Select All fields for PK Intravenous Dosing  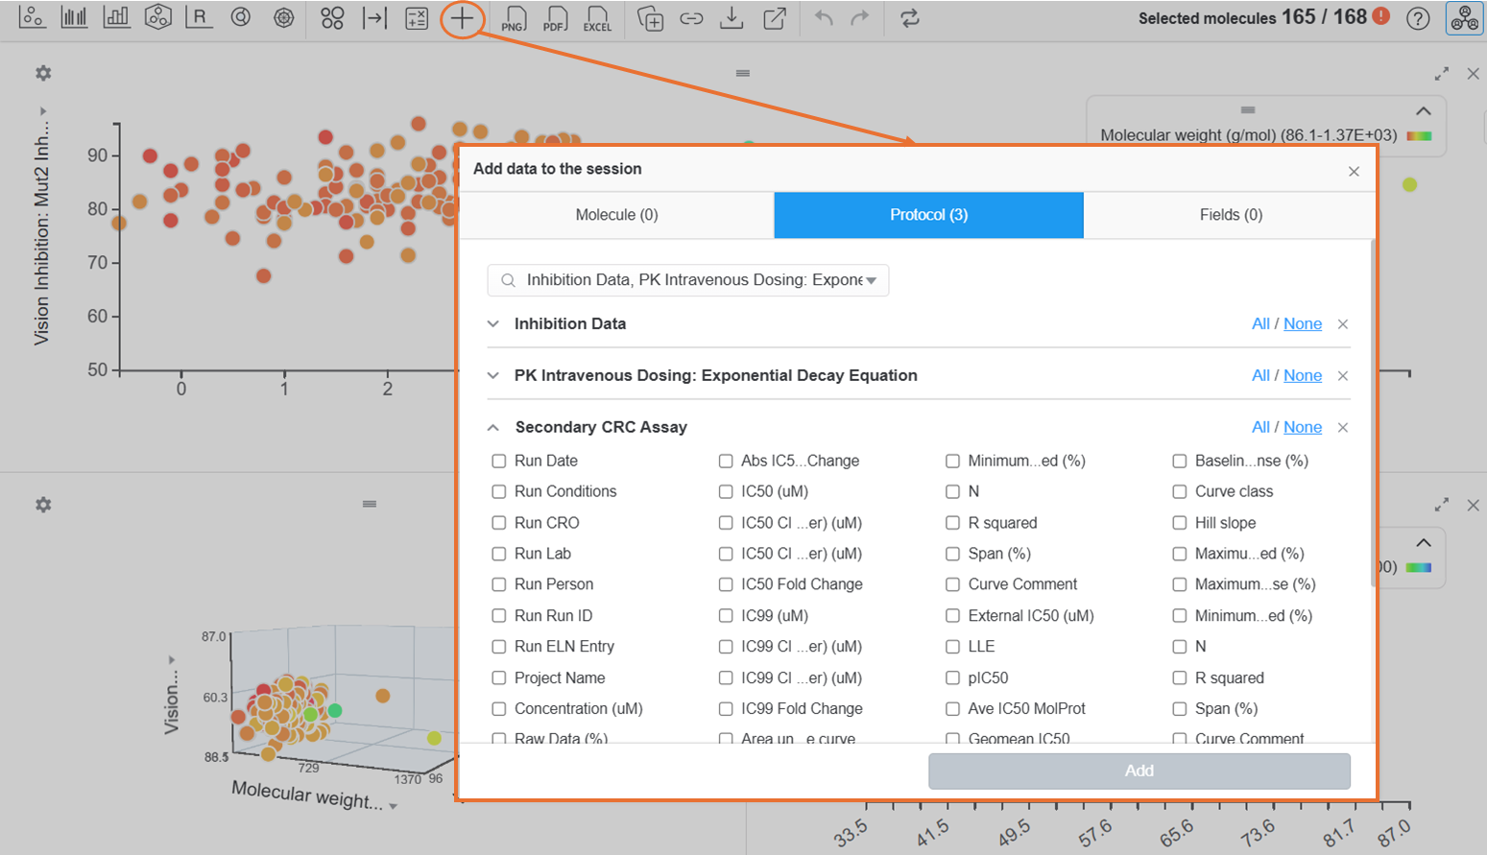point(1260,375)
